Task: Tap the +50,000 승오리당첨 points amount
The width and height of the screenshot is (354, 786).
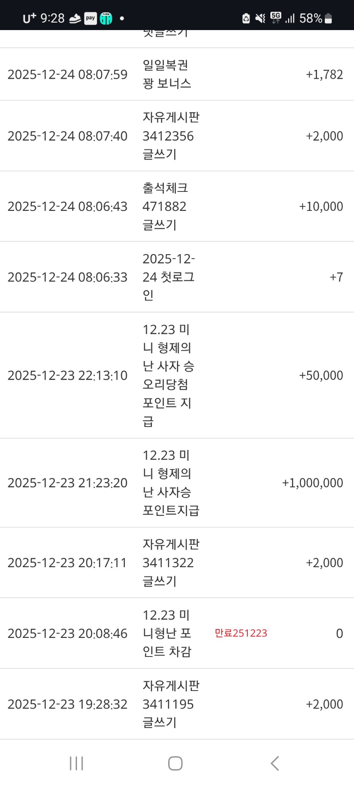Action: pos(321,375)
